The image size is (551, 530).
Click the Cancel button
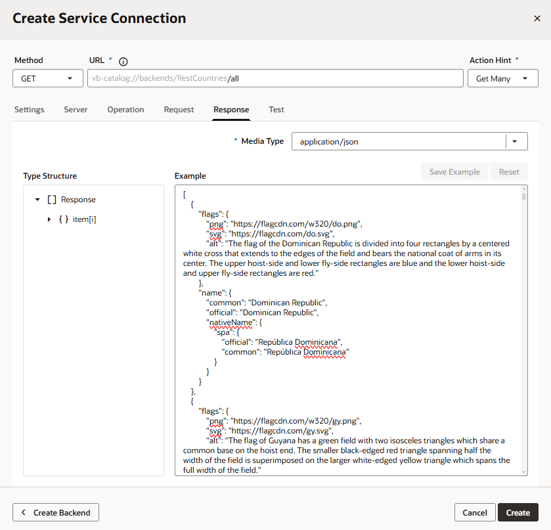475,512
